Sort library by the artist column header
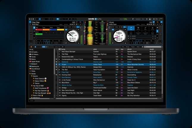Screen dimensions: 192x128 (95, 49)
